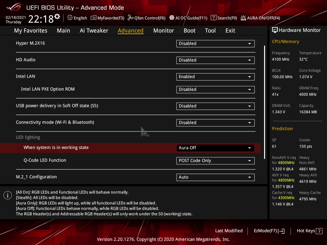Select the Exit tab
The width and height of the screenshot is (327, 245).
230,31
